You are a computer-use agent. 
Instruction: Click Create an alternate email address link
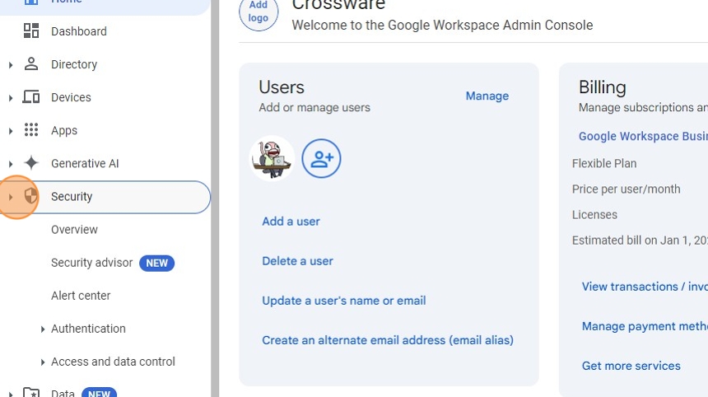[388, 340]
